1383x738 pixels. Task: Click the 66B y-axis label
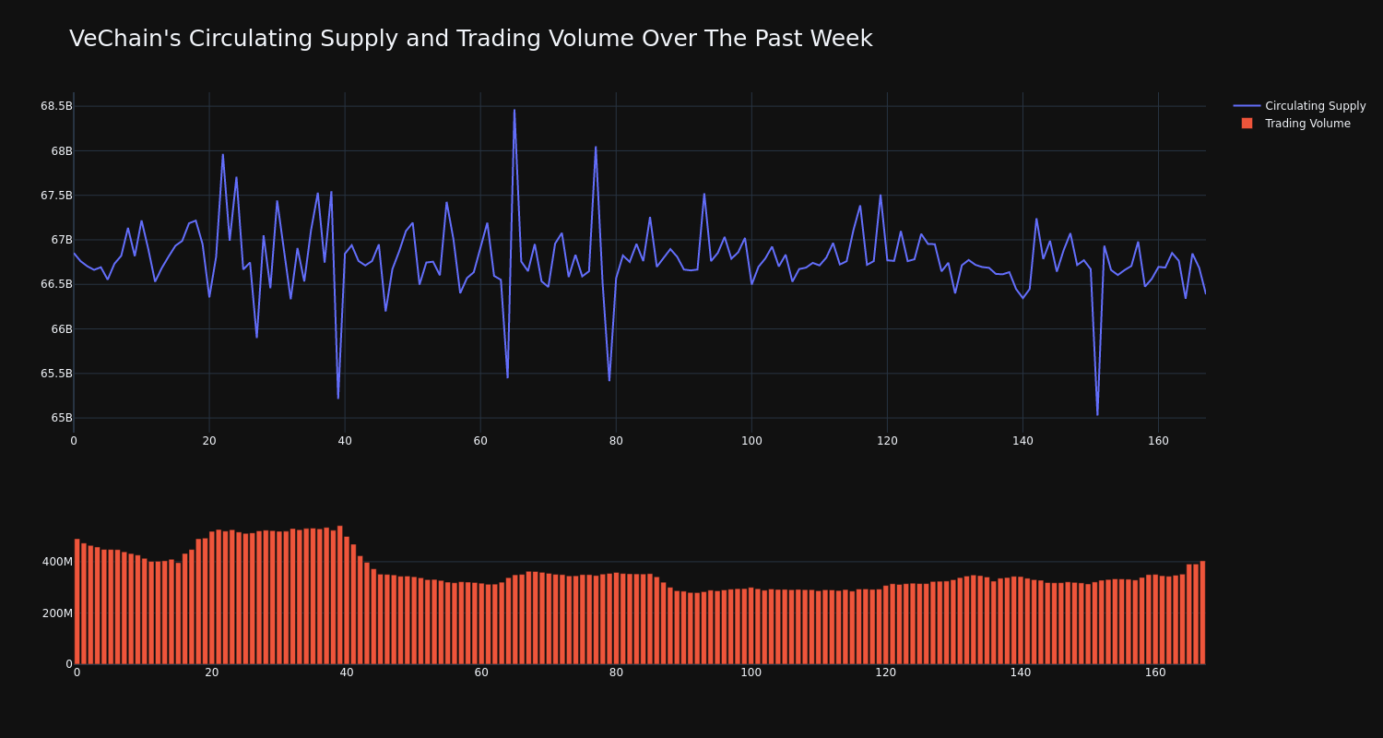click(61, 329)
